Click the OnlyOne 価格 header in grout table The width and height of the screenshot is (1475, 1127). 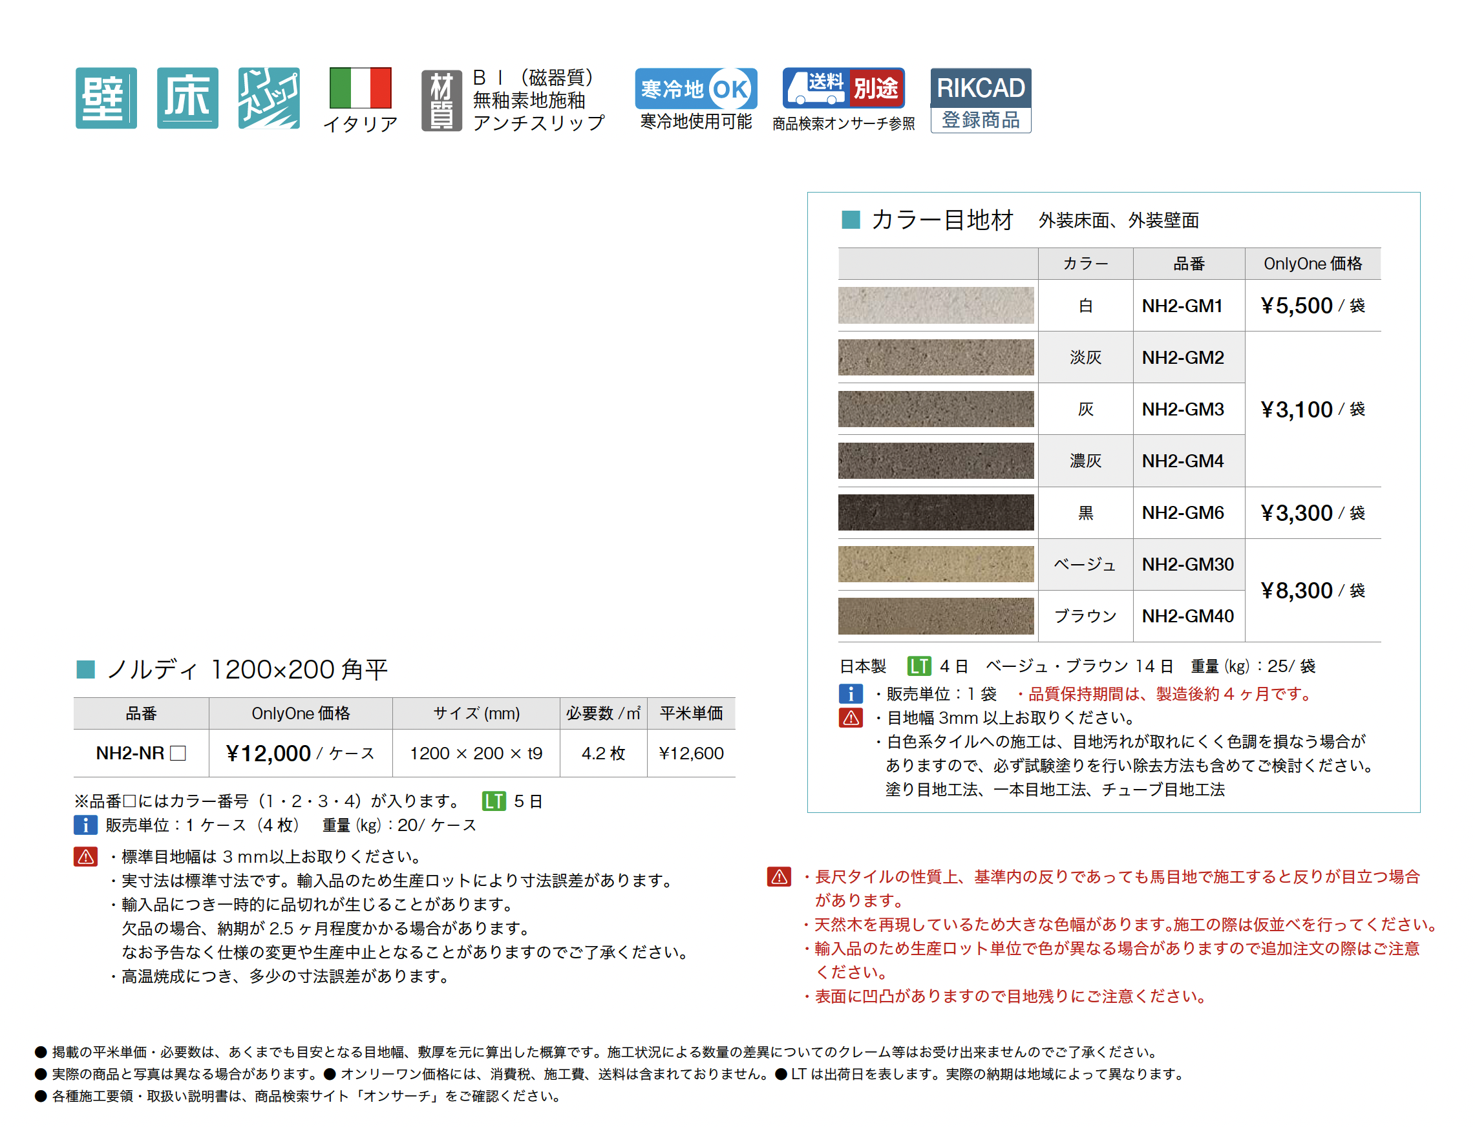1312,264
